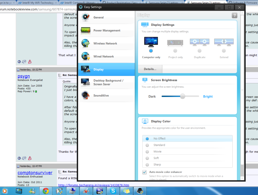
Task: Click the Computer only monitor image
Action: point(151,42)
